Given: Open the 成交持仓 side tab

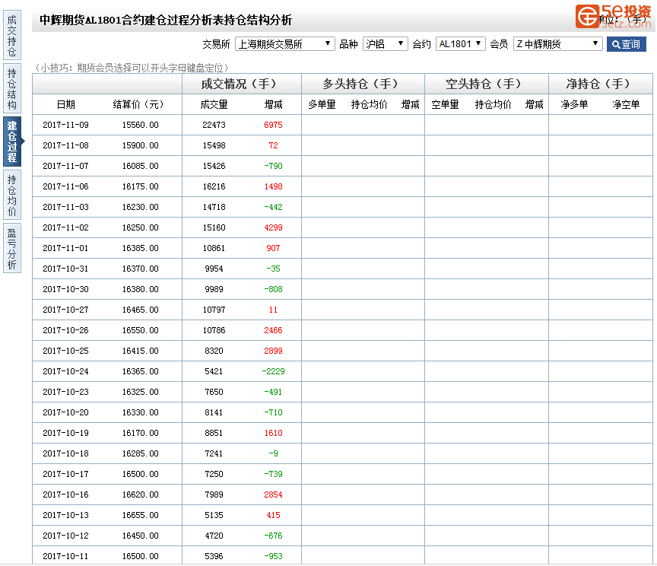Looking at the screenshot, I should click(12, 36).
